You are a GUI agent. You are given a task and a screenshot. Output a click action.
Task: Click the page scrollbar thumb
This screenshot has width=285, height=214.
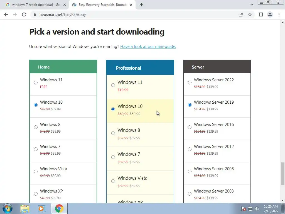tap(282, 173)
